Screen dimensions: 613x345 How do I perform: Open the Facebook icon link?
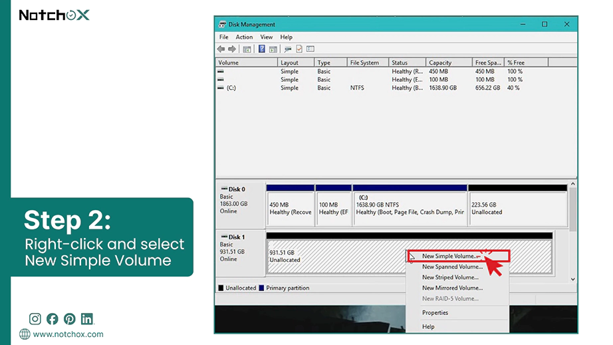click(52, 319)
